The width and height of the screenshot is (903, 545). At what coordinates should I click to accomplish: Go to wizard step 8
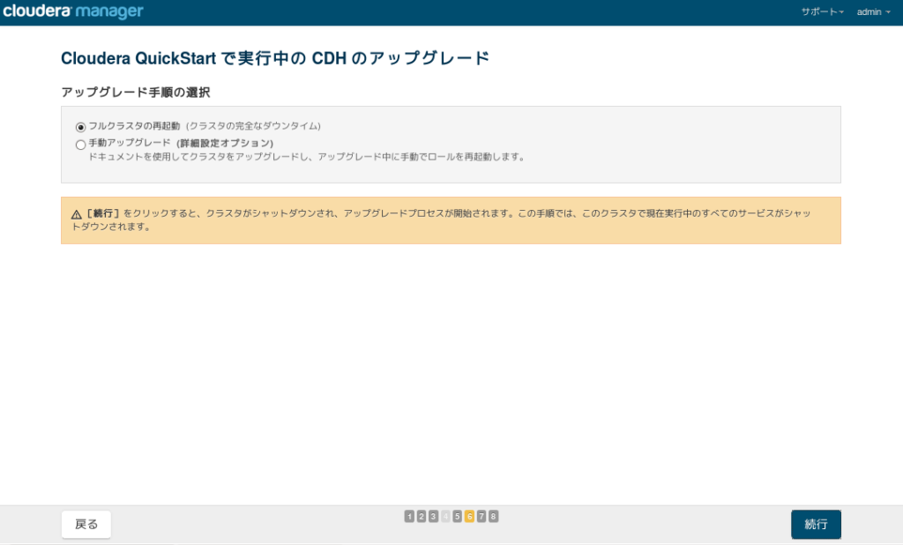[x=494, y=516]
